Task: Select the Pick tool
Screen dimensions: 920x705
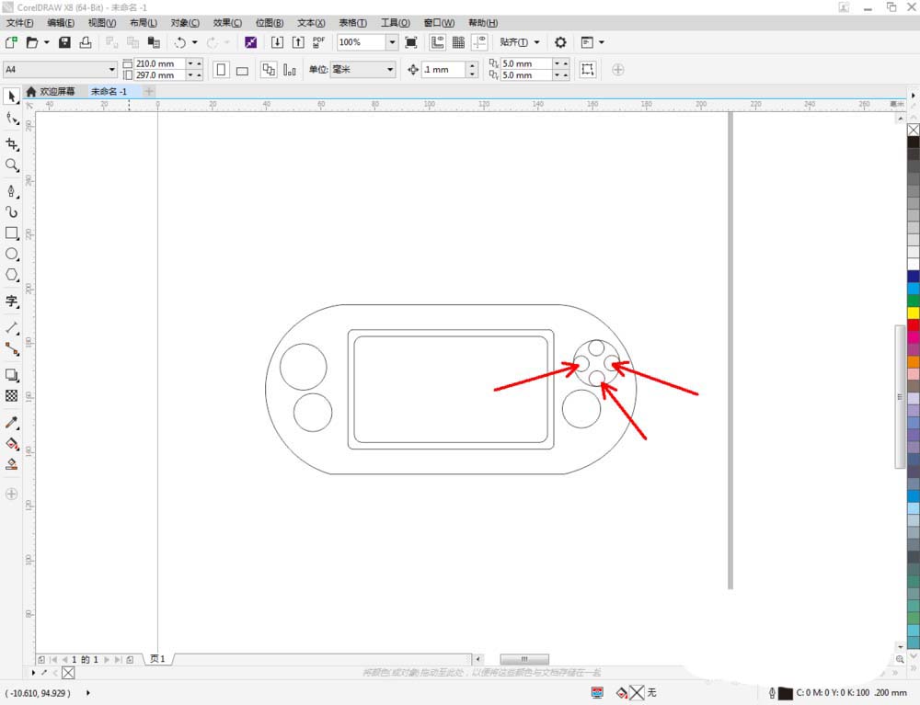Action: click(11, 97)
